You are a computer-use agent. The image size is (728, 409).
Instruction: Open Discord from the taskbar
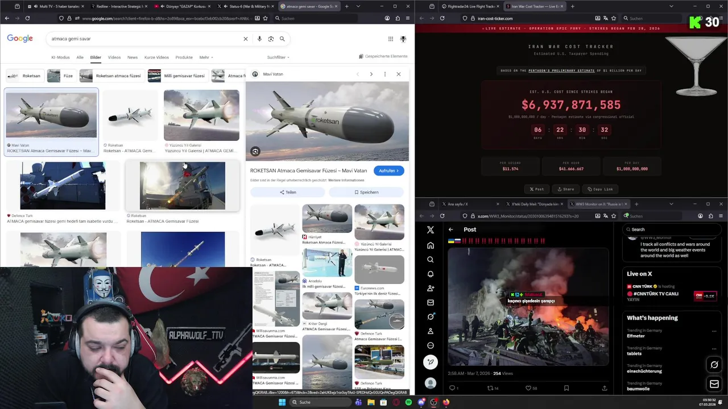(x=421, y=402)
